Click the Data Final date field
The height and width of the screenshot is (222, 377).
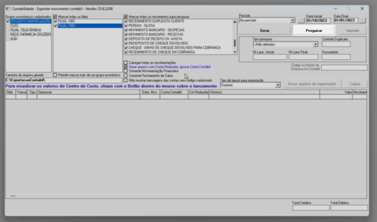point(346,21)
